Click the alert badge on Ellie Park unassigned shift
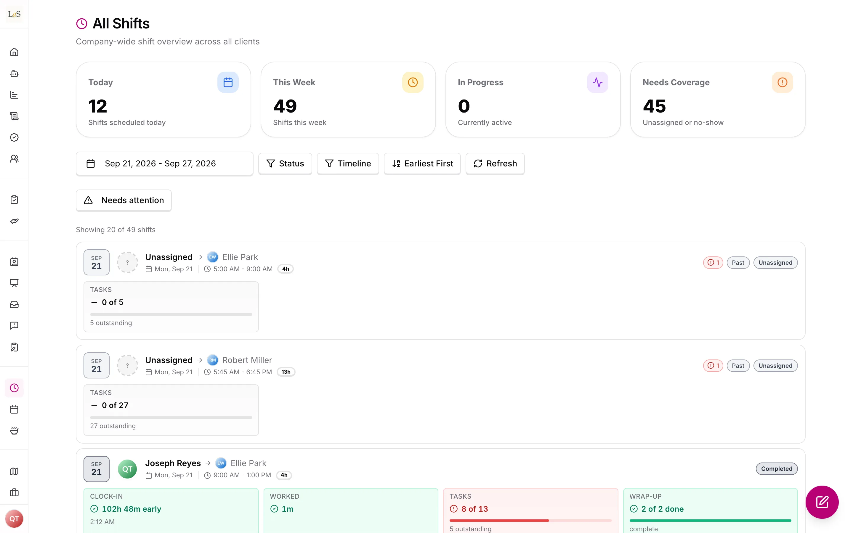This screenshot has height=533, width=853. (x=713, y=263)
